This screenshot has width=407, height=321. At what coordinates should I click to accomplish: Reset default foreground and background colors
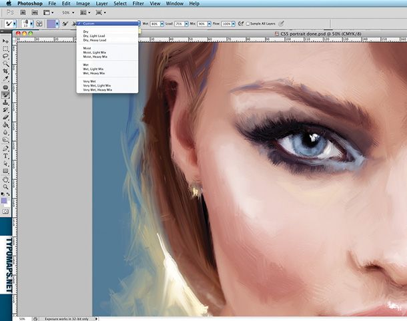click(x=3, y=194)
